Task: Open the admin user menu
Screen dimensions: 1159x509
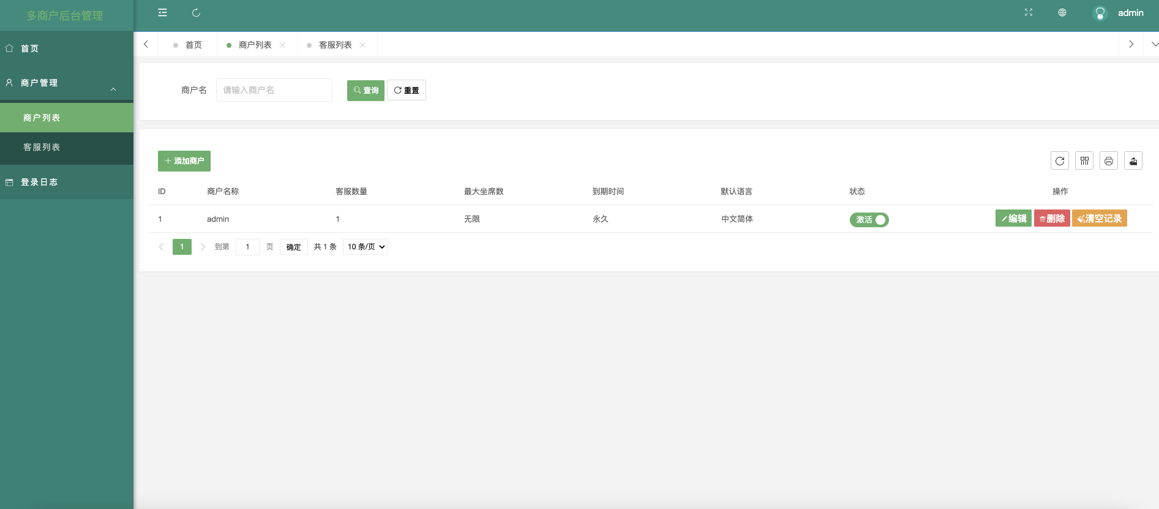Action: pyautogui.click(x=1130, y=13)
